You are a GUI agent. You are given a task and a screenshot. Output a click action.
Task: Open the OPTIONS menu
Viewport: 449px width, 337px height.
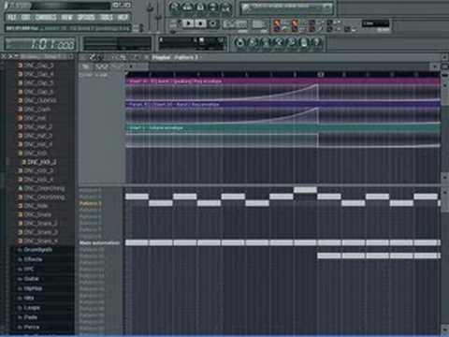[86, 17]
